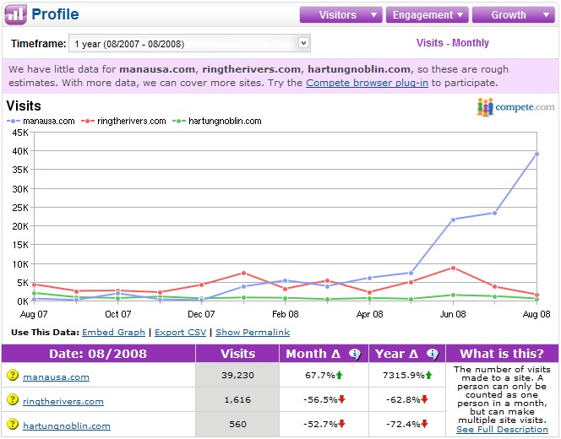Image resolution: width=561 pixels, height=439 pixels.
Task: Click the Embed Graph link
Action: click(x=113, y=333)
